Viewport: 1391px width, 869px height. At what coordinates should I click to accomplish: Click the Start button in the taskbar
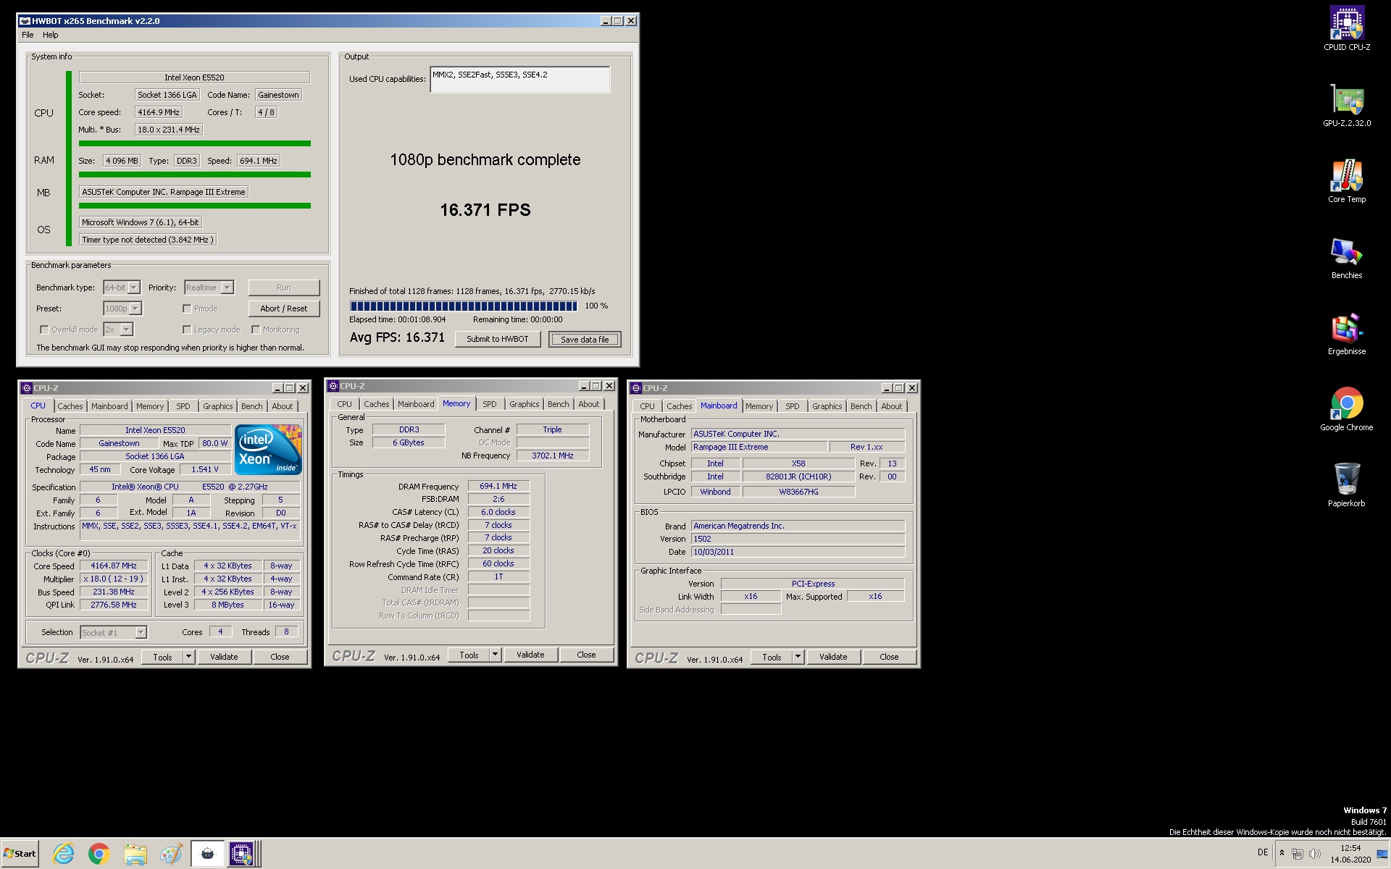(x=20, y=854)
